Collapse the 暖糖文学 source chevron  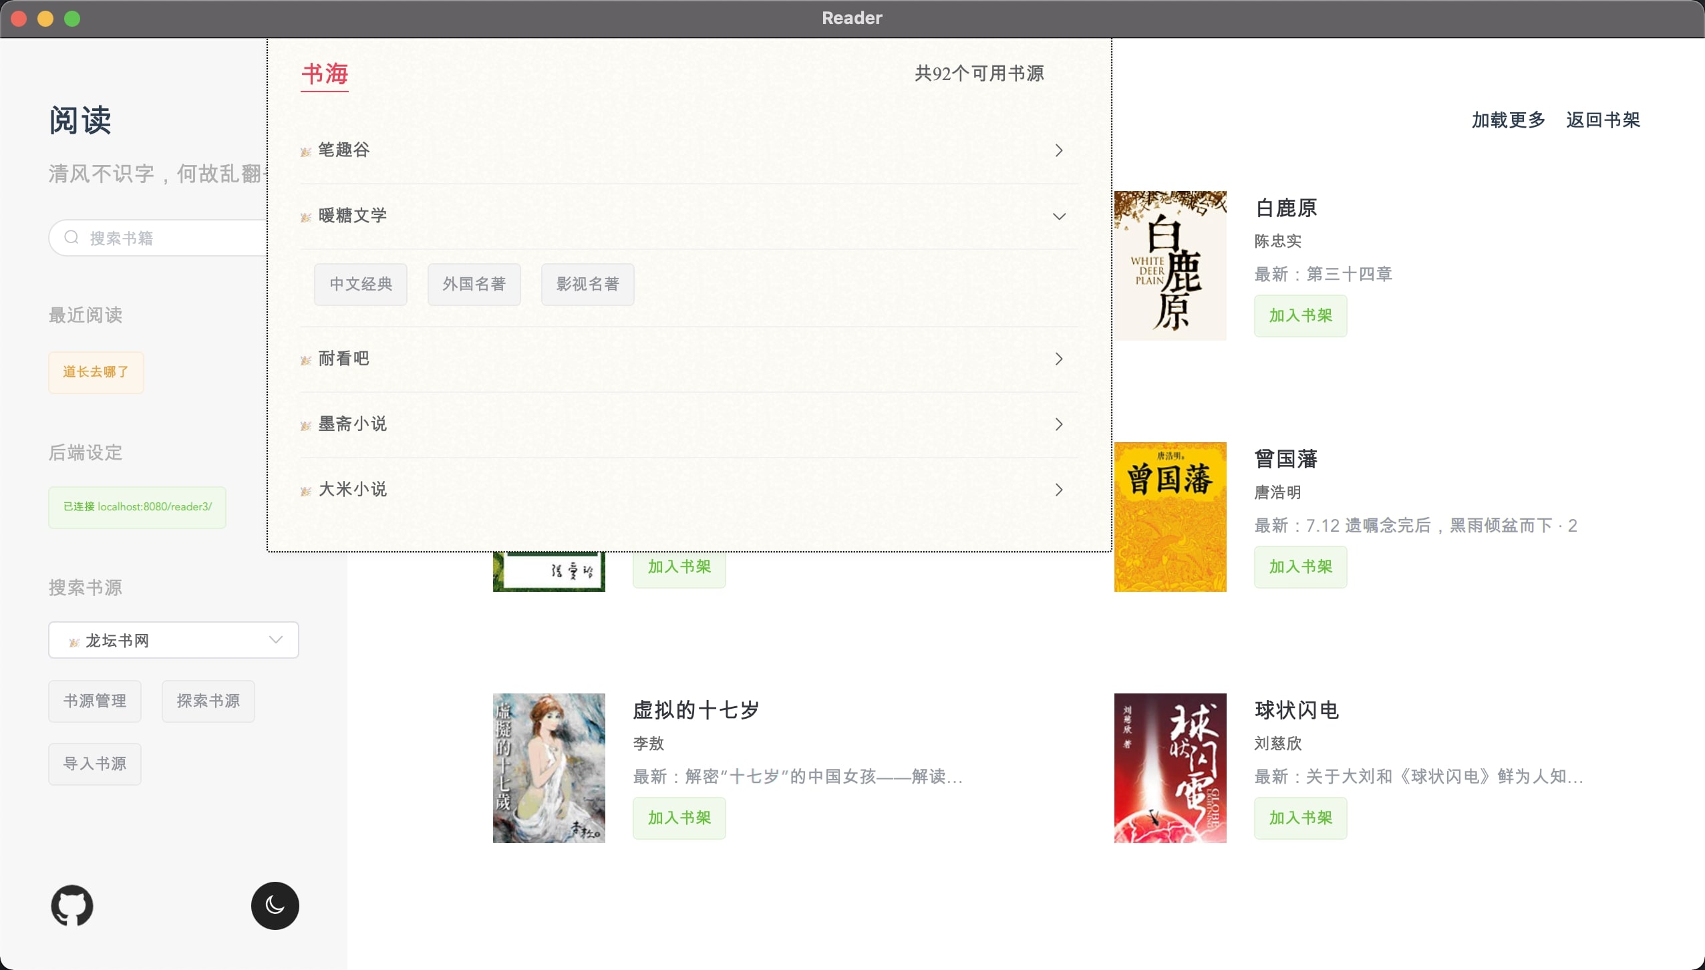[1058, 216]
